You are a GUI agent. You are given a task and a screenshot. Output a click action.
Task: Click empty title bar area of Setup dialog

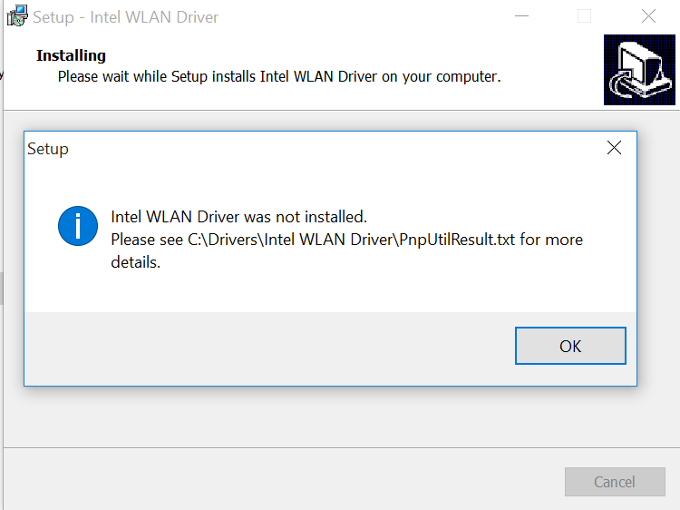(326, 148)
